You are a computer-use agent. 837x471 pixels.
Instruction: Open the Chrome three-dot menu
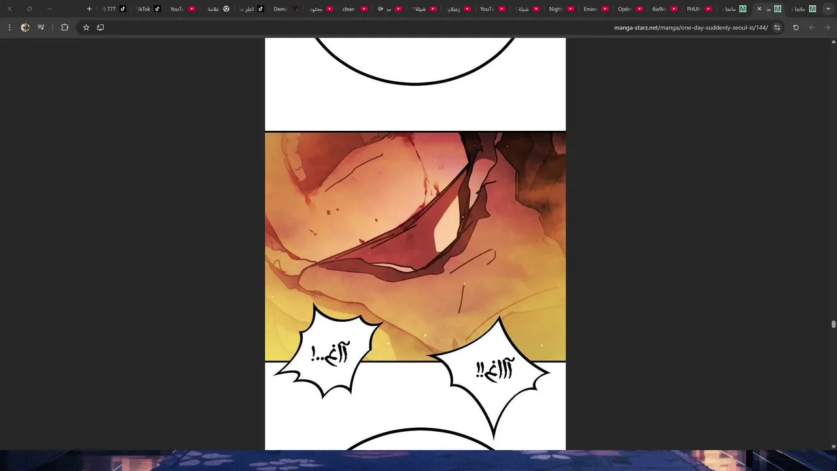(x=9, y=27)
